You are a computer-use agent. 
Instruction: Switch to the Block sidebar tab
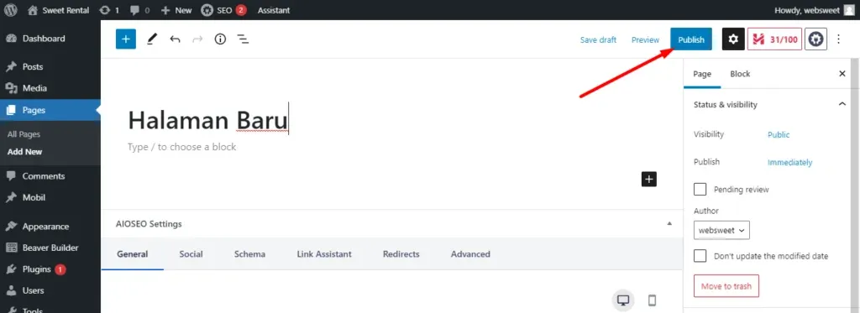[x=740, y=74]
